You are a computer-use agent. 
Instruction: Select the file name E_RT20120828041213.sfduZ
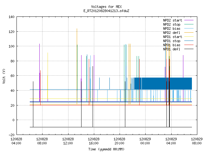106,11
